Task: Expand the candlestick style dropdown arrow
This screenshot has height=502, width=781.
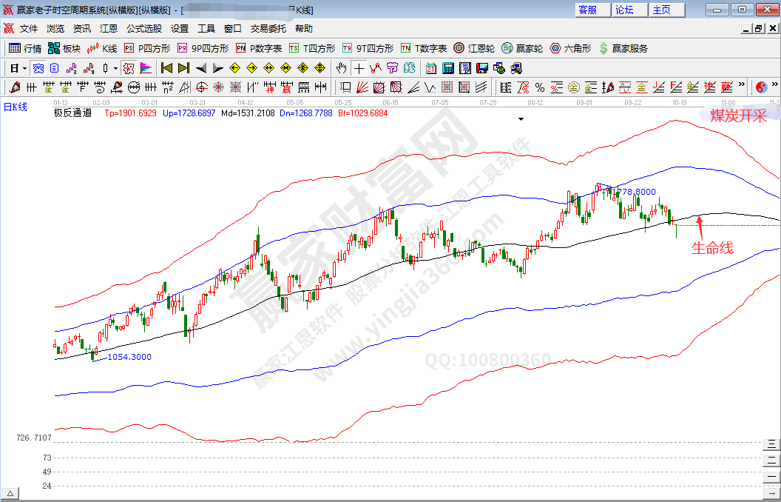Action: tap(115, 68)
